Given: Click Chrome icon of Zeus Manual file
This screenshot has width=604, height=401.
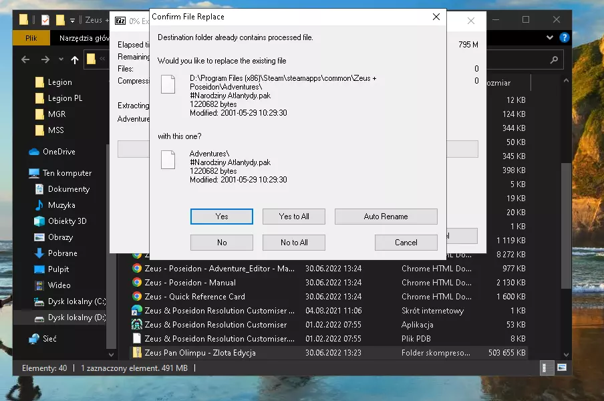Looking at the screenshot, I should (x=137, y=282).
